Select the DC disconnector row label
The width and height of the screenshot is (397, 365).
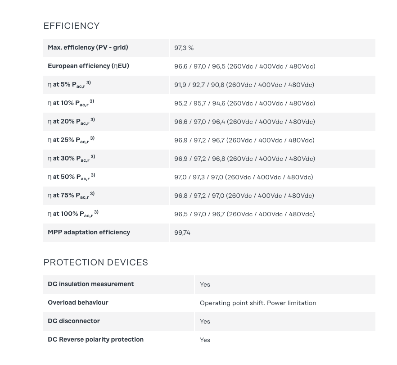tap(74, 321)
